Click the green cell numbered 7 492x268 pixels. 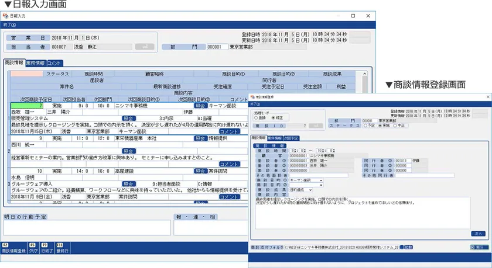click(27, 106)
